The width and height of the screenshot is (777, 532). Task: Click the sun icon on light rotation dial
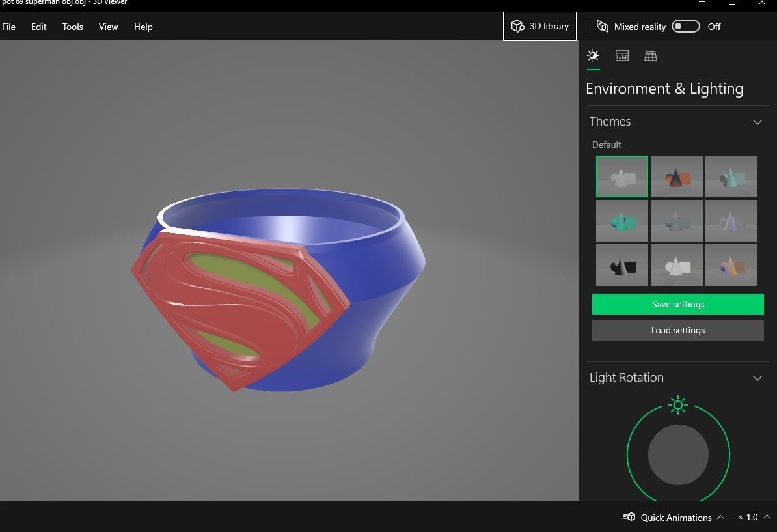click(678, 405)
